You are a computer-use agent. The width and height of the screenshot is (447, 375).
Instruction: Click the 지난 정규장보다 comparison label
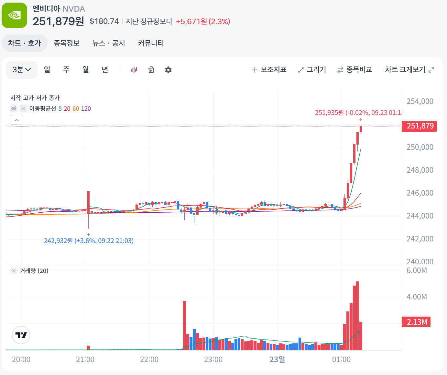click(x=149, y=22)
